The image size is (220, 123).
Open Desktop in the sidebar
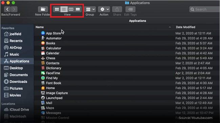(x=13, y=68)
